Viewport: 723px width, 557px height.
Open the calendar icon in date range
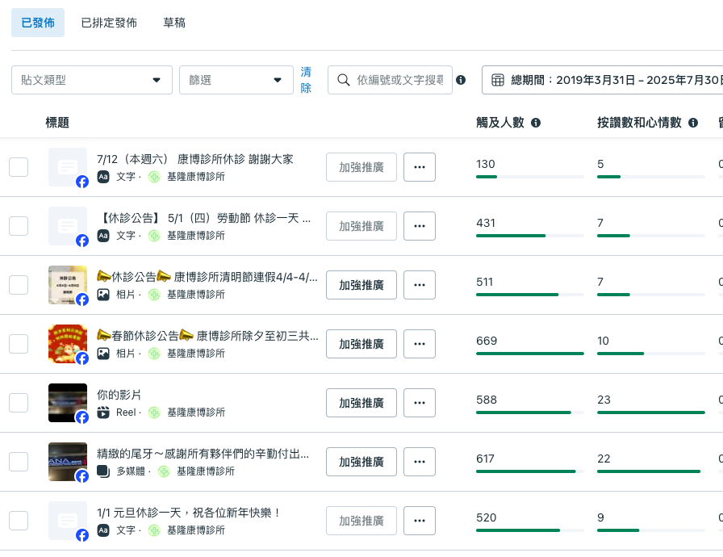498,80
